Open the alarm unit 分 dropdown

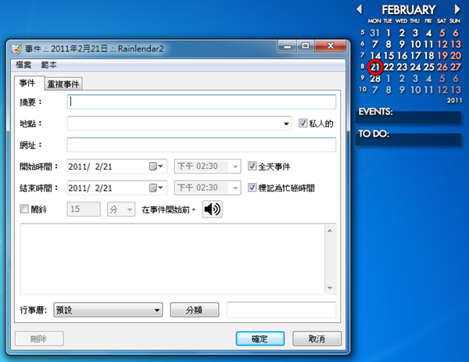(130, 210)
